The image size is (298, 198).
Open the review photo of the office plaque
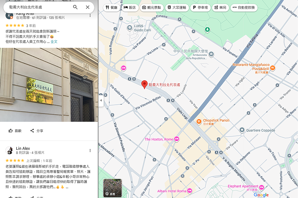[x=49, y=84]
